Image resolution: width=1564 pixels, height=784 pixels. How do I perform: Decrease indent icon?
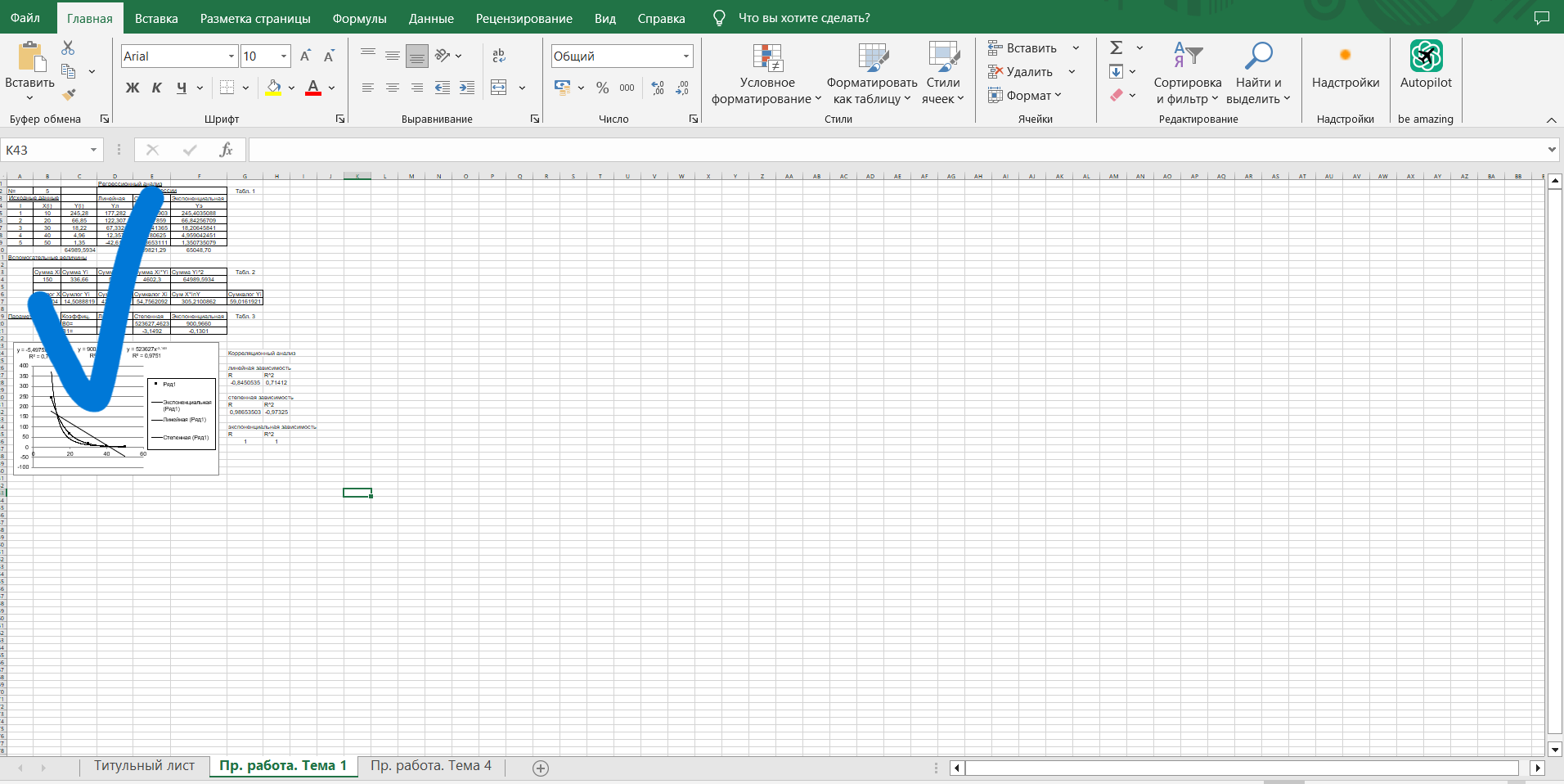coord(443,88)
